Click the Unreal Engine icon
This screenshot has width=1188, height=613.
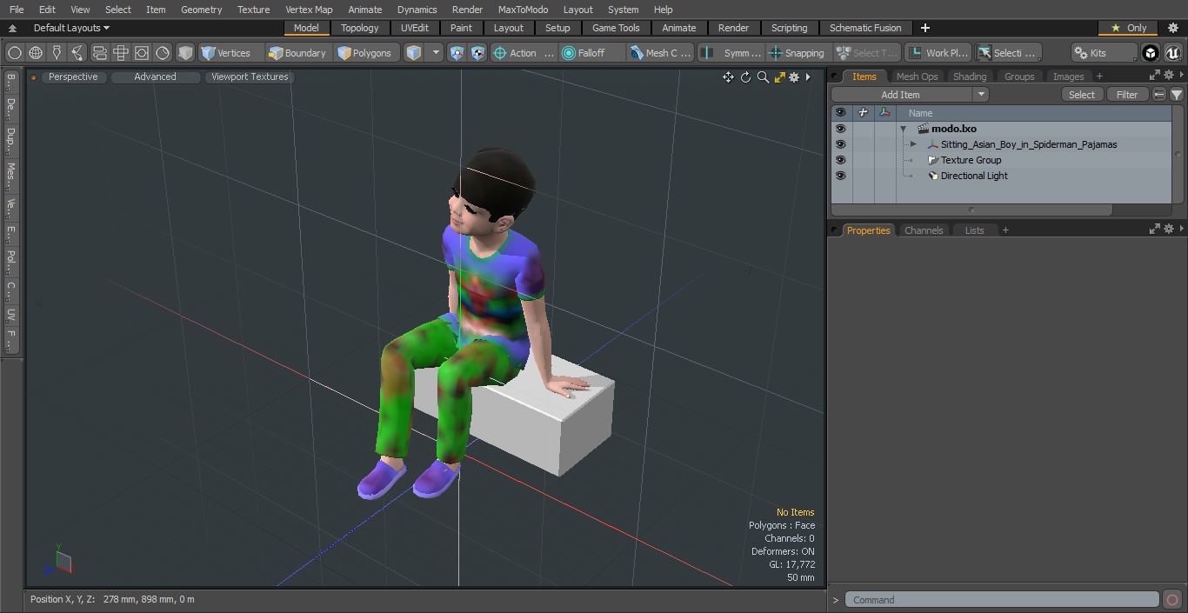click(1172, 53)
